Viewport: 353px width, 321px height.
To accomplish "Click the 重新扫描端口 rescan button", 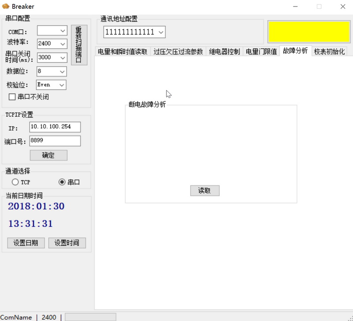I will [x=79, y=45].
